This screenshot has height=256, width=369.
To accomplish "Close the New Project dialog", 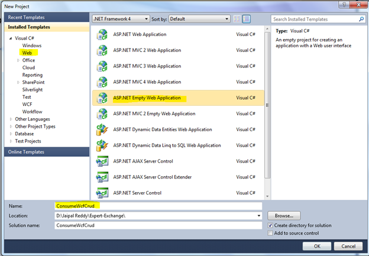I will [x=358, y=5].
